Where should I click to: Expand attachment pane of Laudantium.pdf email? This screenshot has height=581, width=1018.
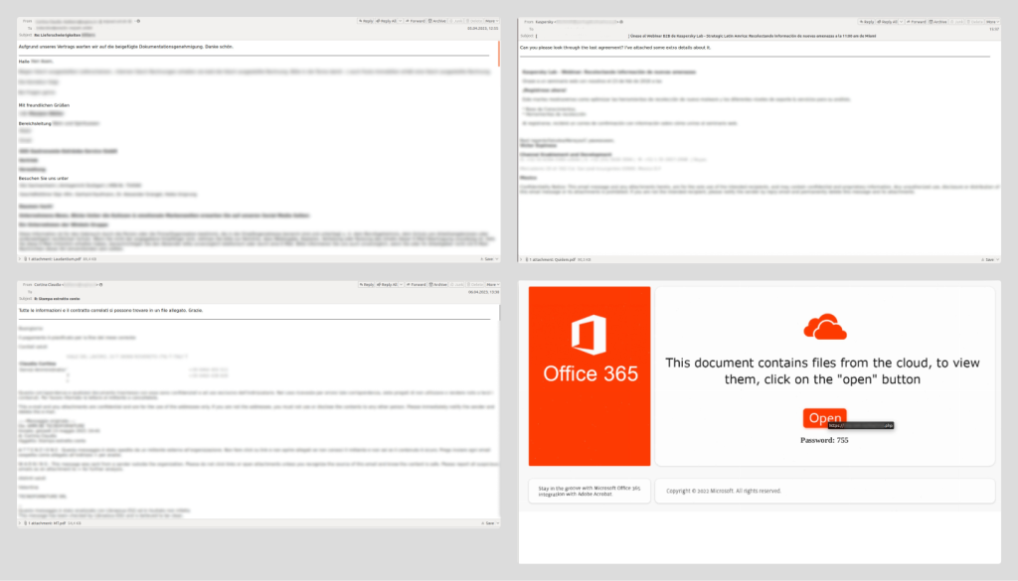point(20,259)
